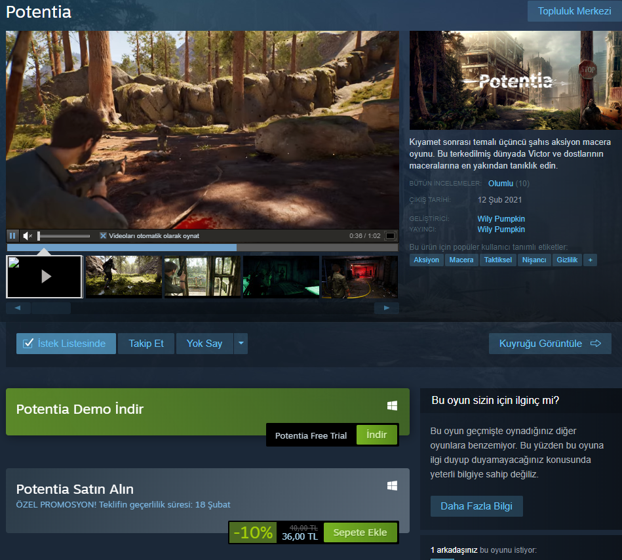This screenshot has width=622, height=560.
Task: Enter fullscreen video mode
Action: pyautogui.click(x=390, y=236)
